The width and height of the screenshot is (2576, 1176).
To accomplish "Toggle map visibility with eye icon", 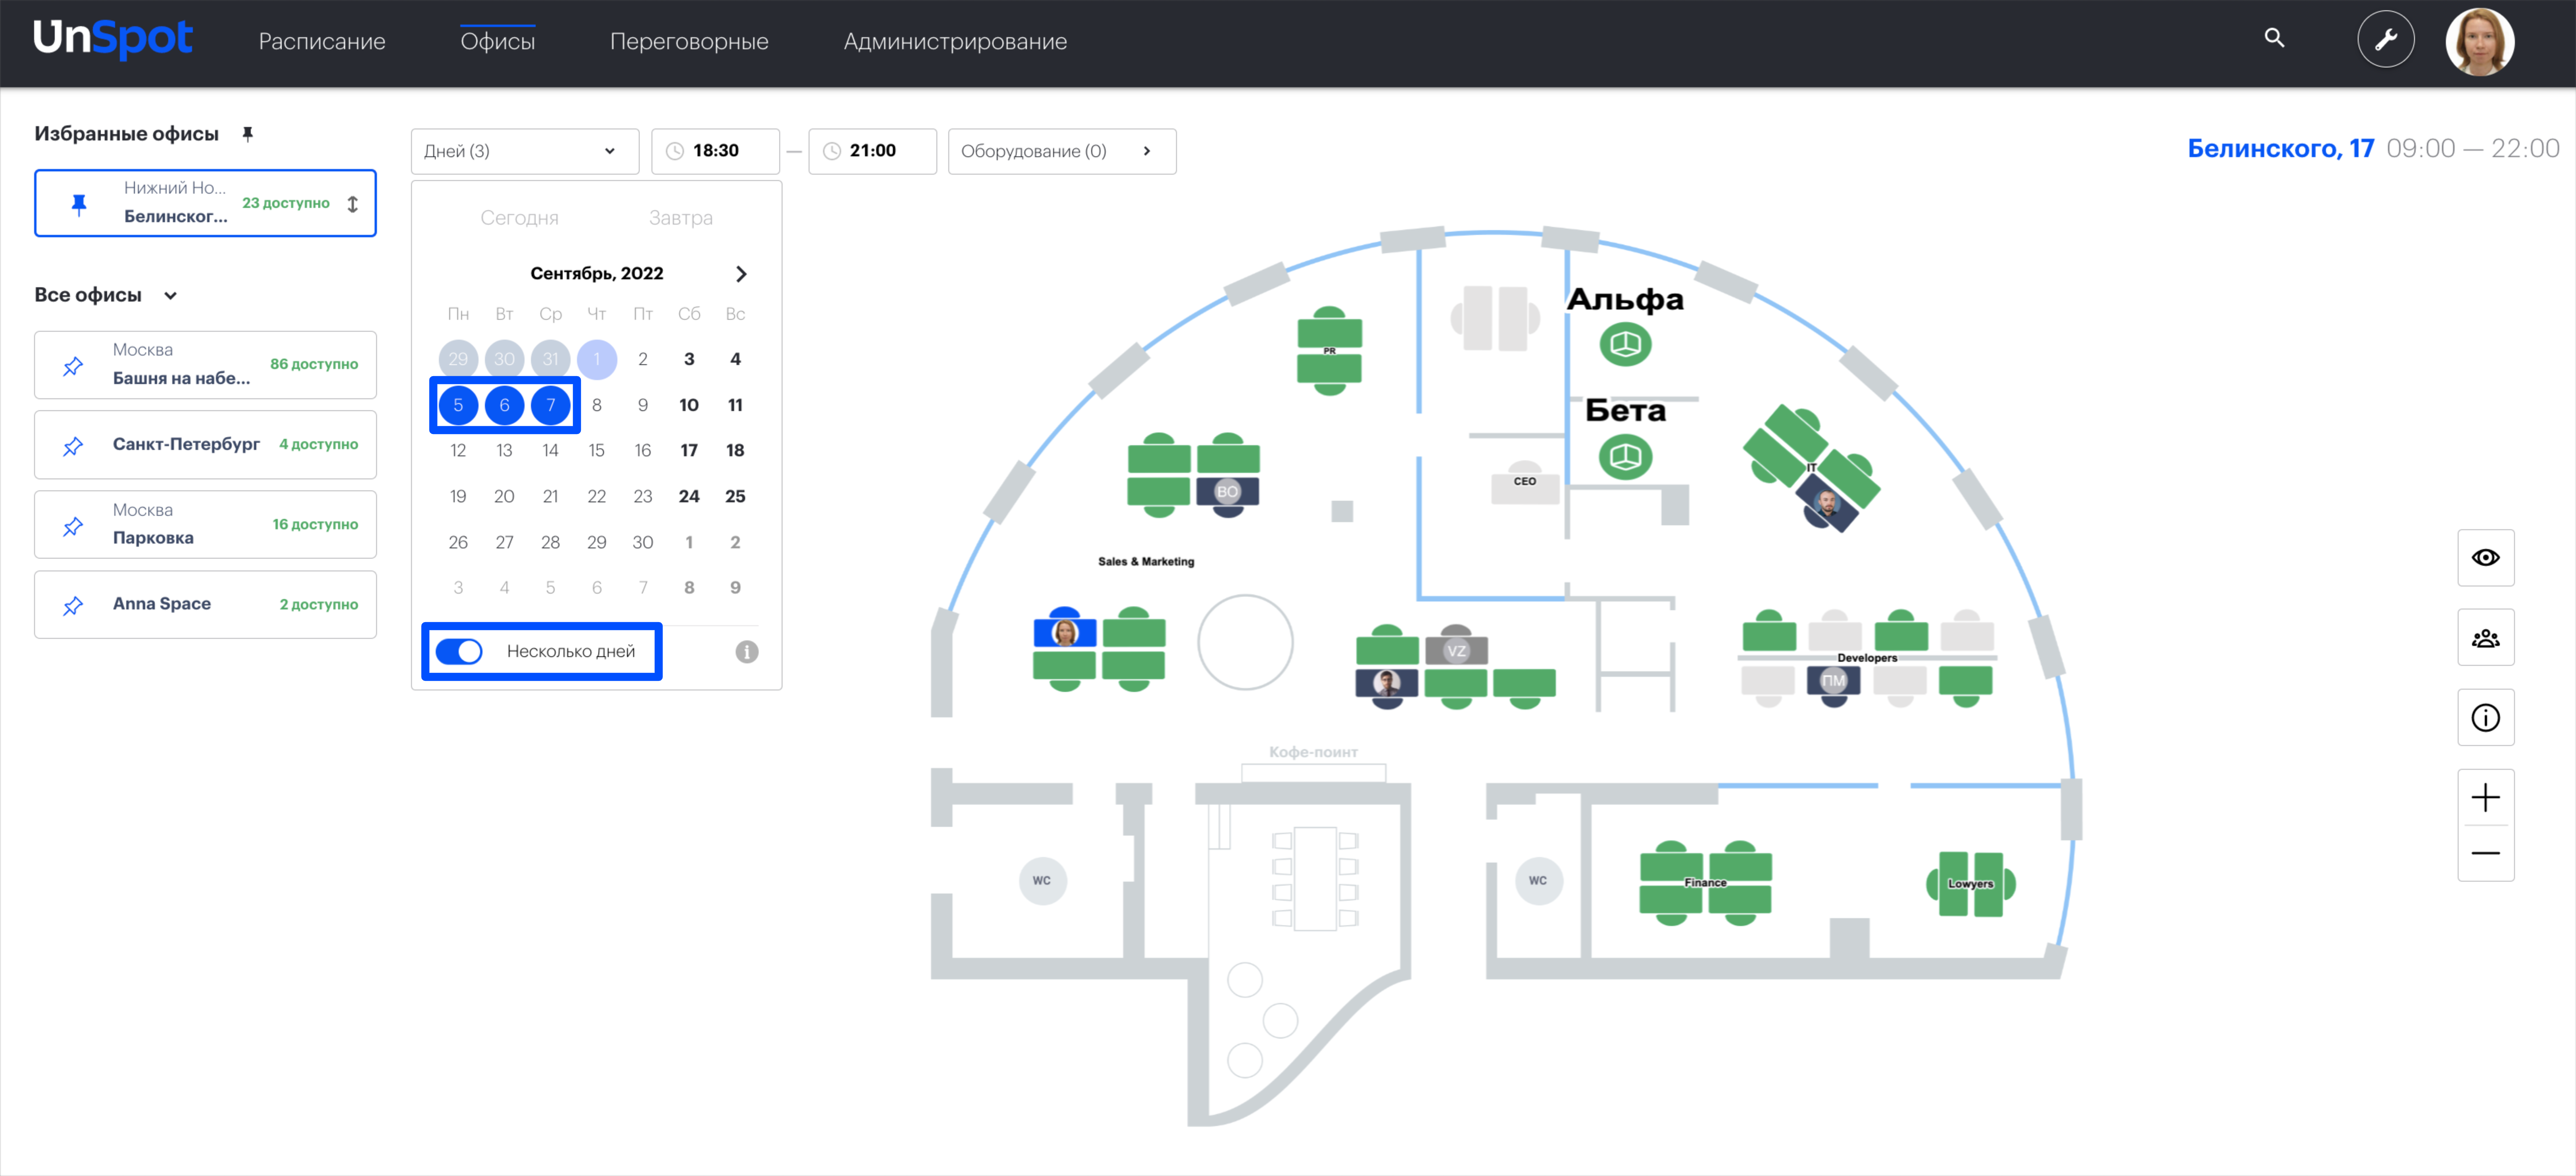I will tap(2485, 558).
